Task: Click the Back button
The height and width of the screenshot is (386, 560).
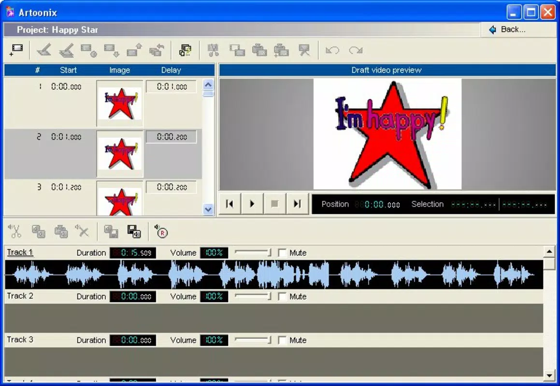Action: point(507,29)
